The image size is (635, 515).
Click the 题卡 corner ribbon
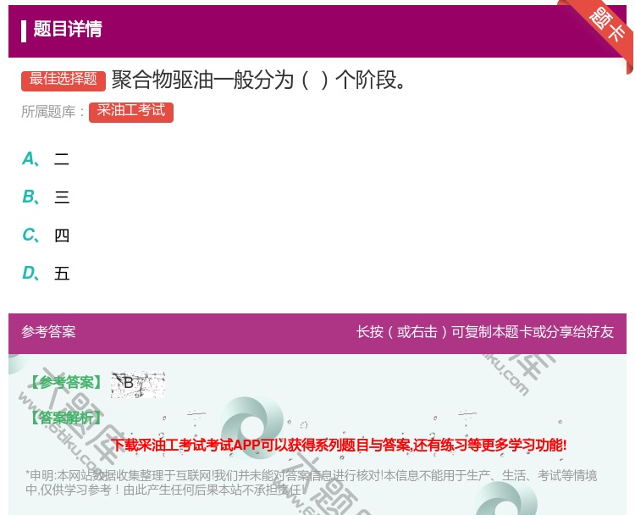[x=605, y=26]
